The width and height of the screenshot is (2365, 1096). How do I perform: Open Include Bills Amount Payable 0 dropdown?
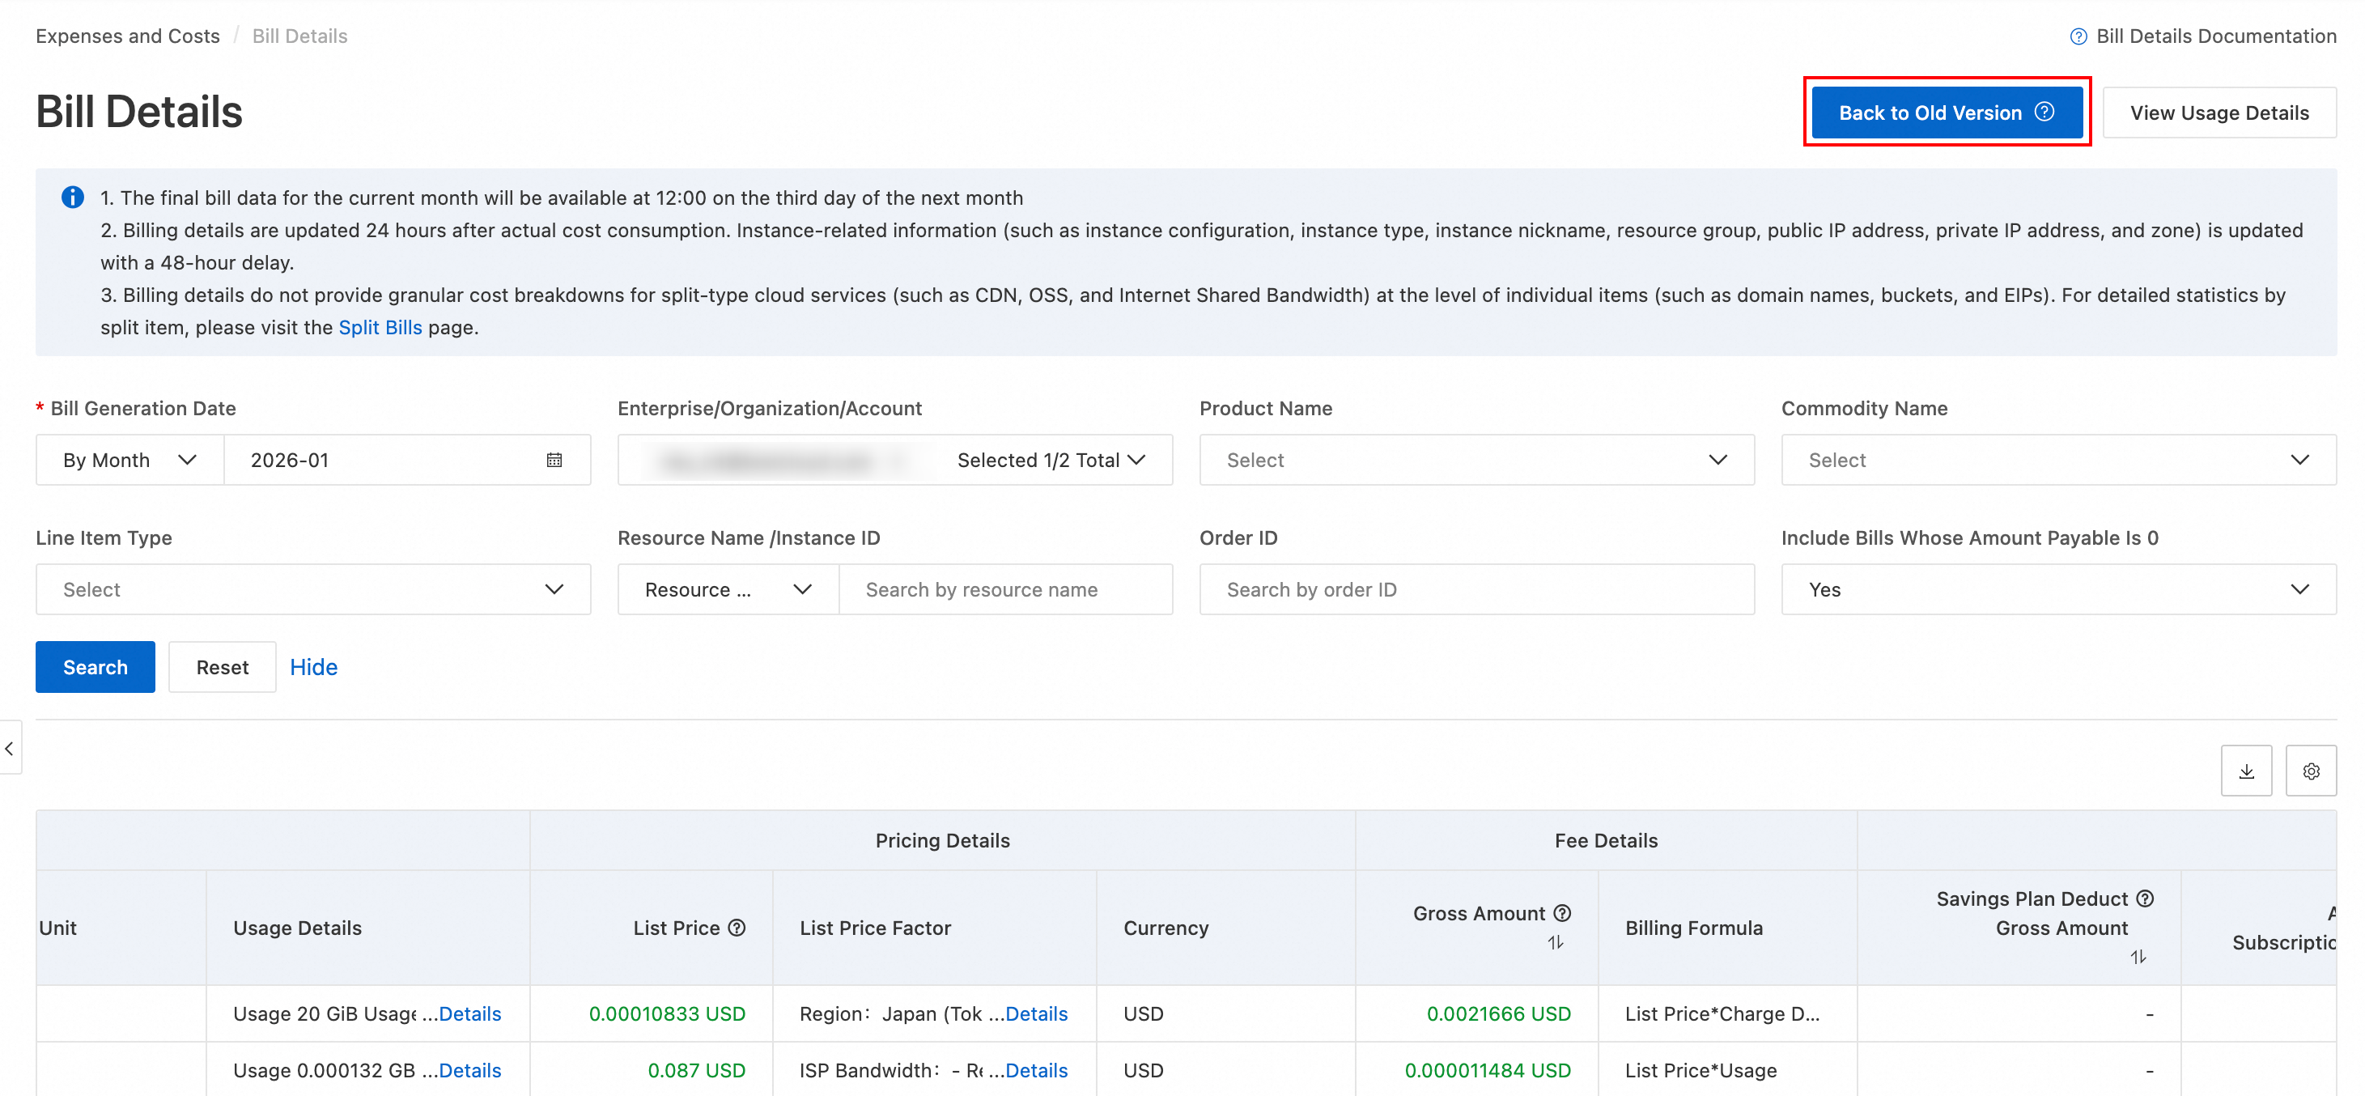pyautogui.click(x=2057, y=589)
